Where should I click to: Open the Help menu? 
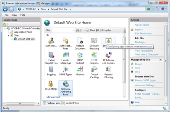(x=23, y=15)
